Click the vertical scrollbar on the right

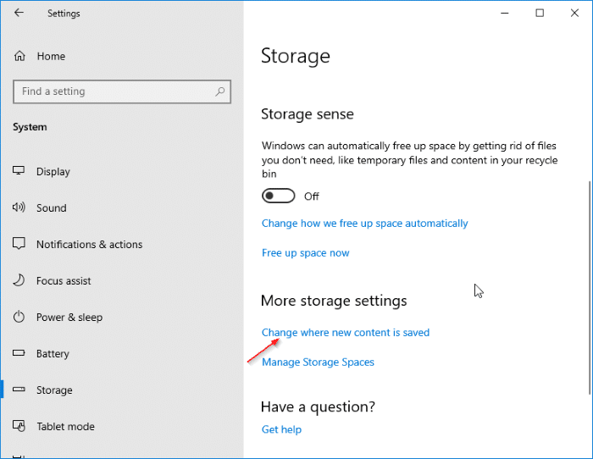(x=589, y=288)
